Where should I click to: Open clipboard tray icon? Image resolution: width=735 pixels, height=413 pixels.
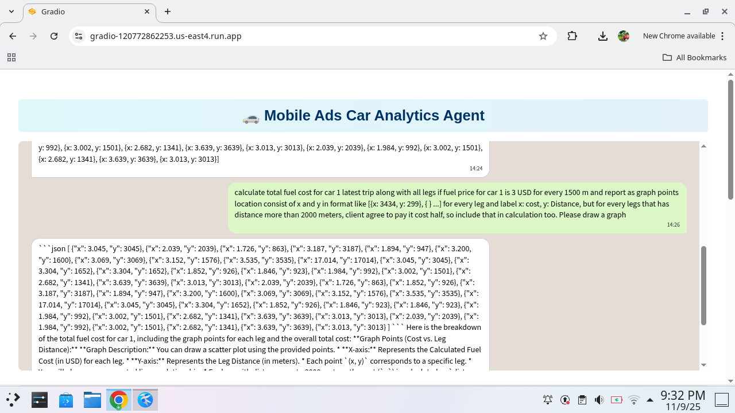click(x=582, y=400)
